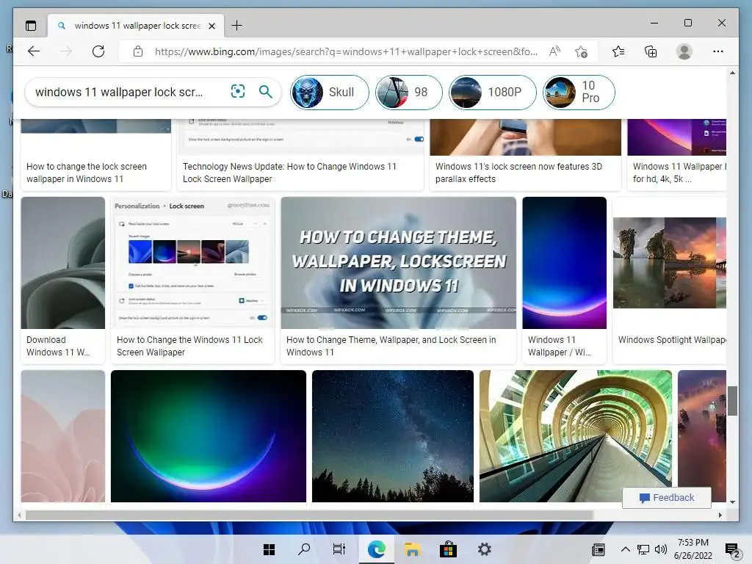Open the clock showing 7:53 PM
The image size is (752, 564).
click(693, 549)
